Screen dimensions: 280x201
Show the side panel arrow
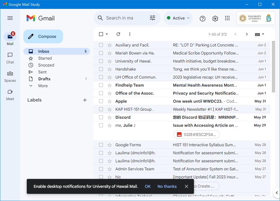point(277,193)
